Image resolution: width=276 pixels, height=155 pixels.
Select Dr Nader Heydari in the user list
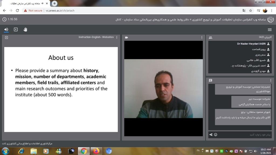[251, 44]
